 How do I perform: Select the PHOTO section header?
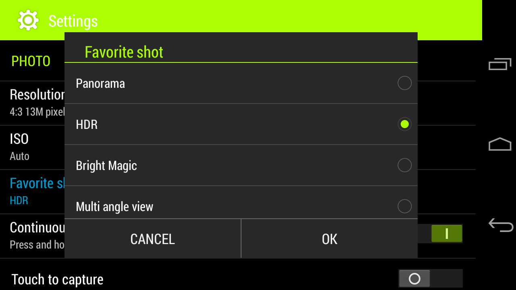pos(31,61)
